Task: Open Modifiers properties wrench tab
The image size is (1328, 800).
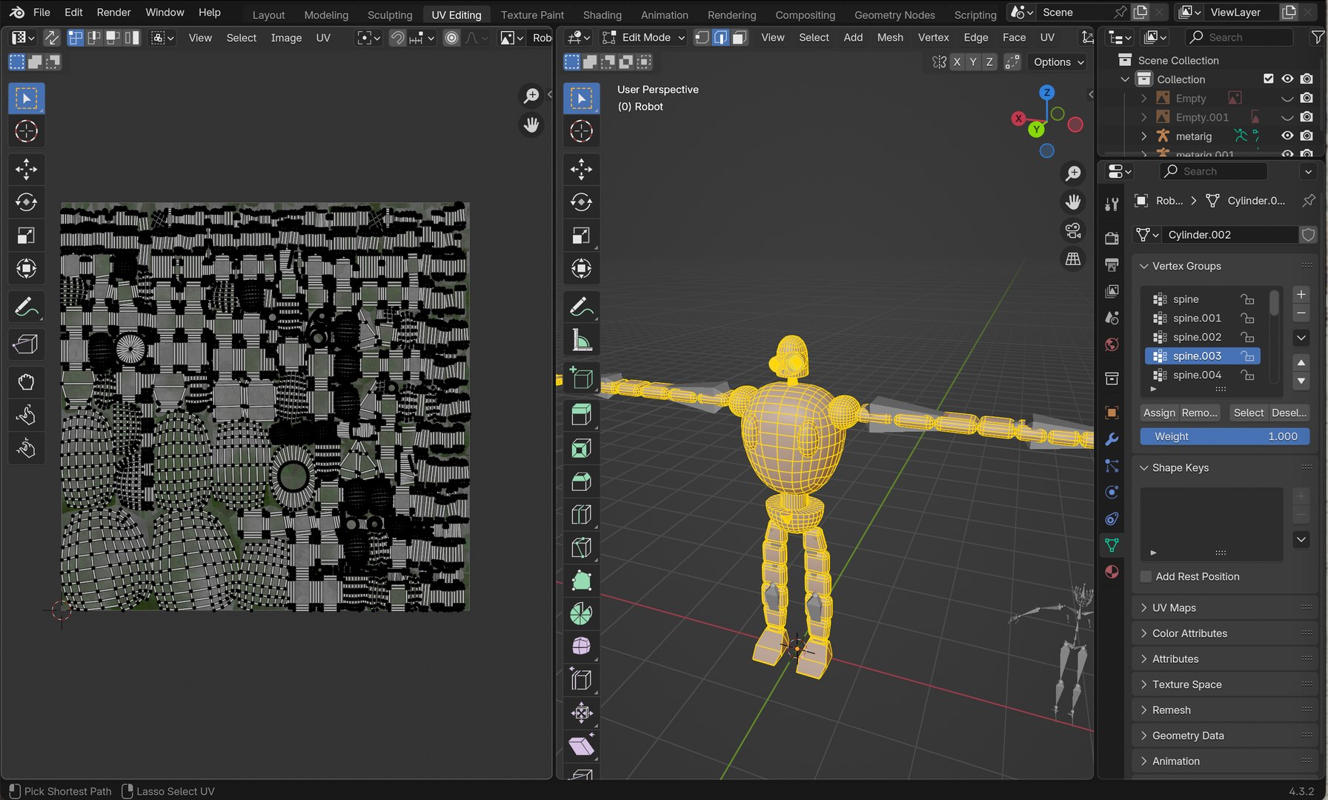Action: [x=1112, y=439]
